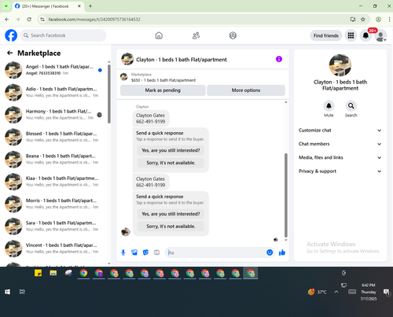Open Task View on the taskbar

click(22, 292)
